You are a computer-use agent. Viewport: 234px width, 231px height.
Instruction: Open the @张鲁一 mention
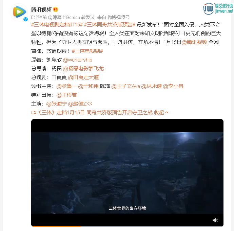pos(66,86)
